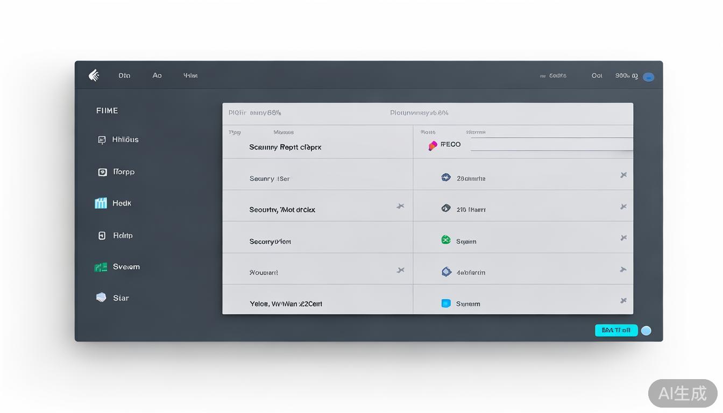The height and width of the screenshot is (413, 723).
Task: Select the Horpp sidebar icon
Action: point(102,172)
